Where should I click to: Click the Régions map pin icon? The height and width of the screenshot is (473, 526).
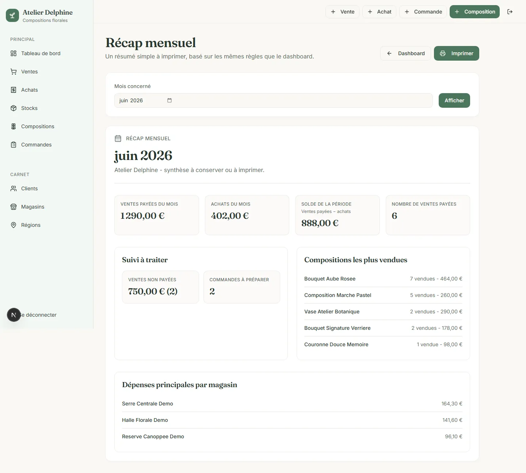pyautogui.click(x=14, y=225)
